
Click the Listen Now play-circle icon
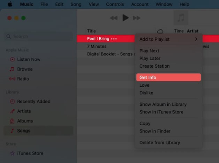[x=12, y=59]
